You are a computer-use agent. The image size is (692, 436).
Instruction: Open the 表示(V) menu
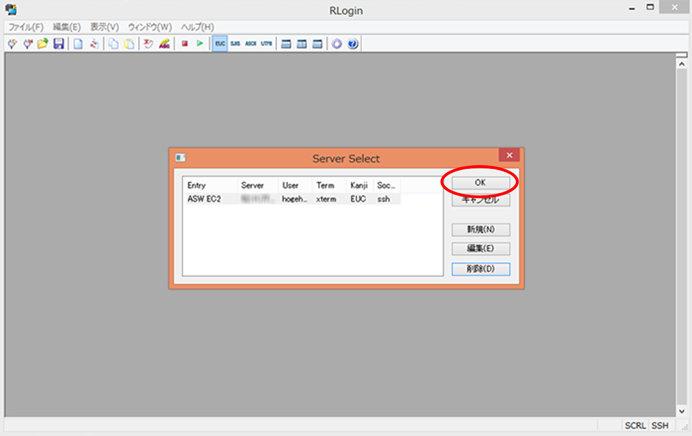(104, 27)
